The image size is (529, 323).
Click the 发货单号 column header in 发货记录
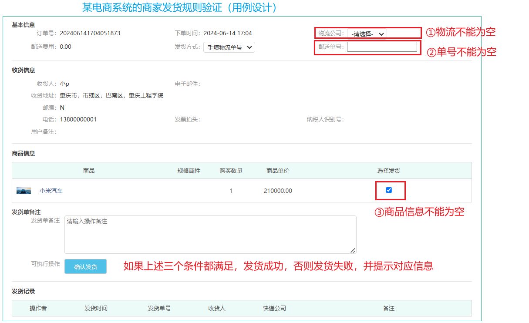159,308
